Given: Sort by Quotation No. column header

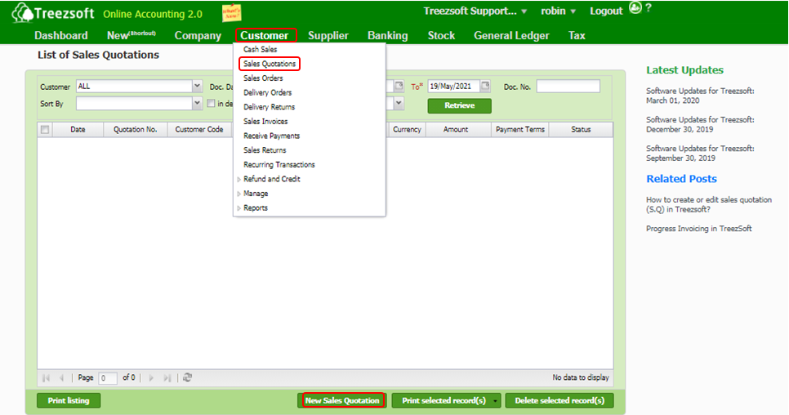Looking at the screenshot, I should pyautogui.click(x=136, y=130).
